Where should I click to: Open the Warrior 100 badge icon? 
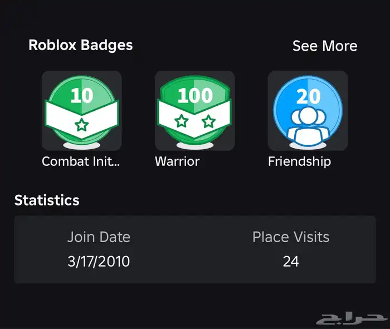pos(194,110)
